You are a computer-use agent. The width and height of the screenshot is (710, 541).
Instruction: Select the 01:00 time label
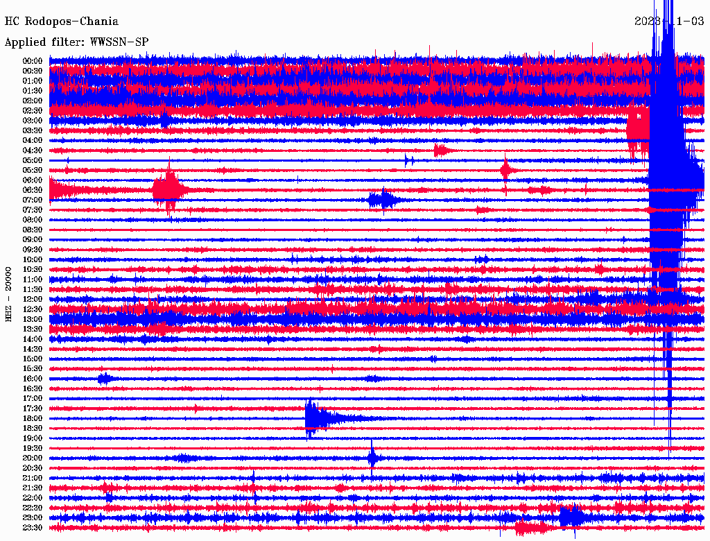[32, 81]
